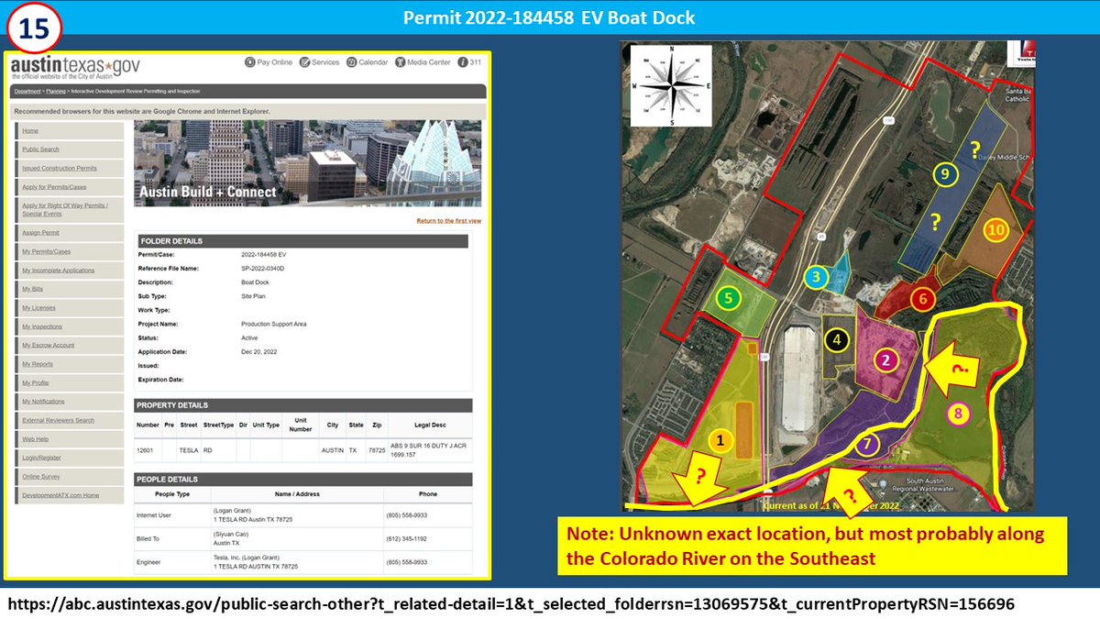This screenshot has height=619, width=1100.
Task: Click the PEOPLE DETAILS section header
Action: [303, 479]
